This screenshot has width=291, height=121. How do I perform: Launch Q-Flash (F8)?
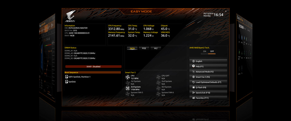[x=208, y=87]
